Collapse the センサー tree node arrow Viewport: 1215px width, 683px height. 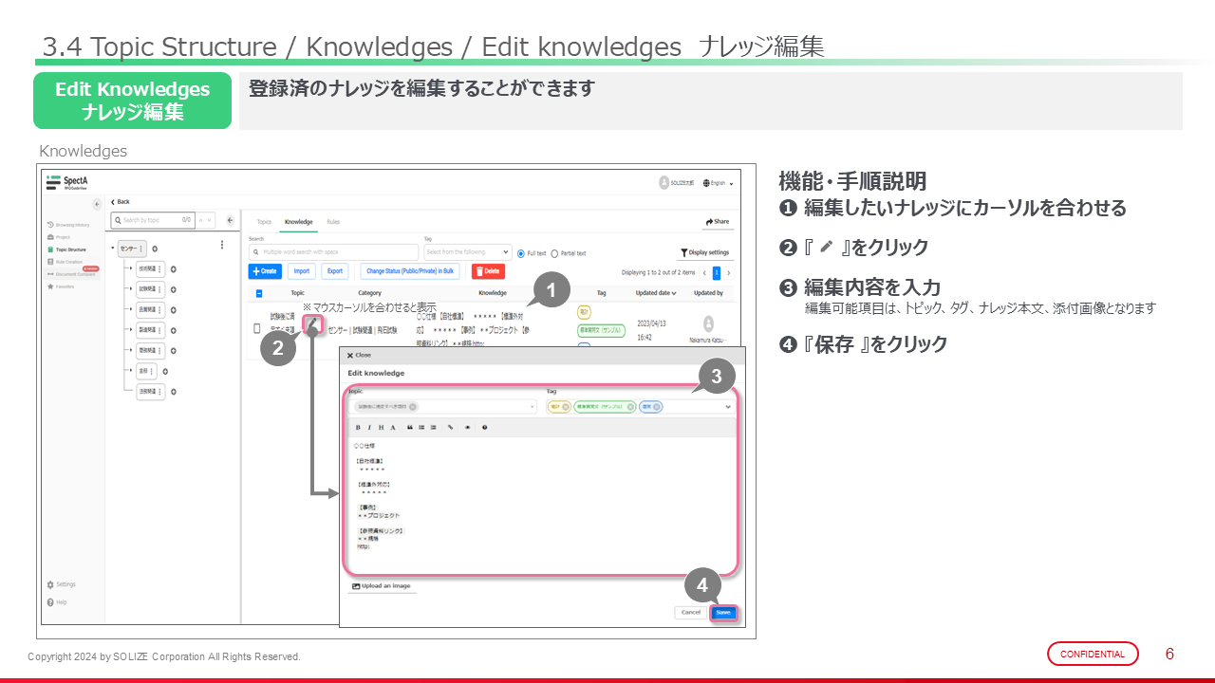(x=113, y=249)
